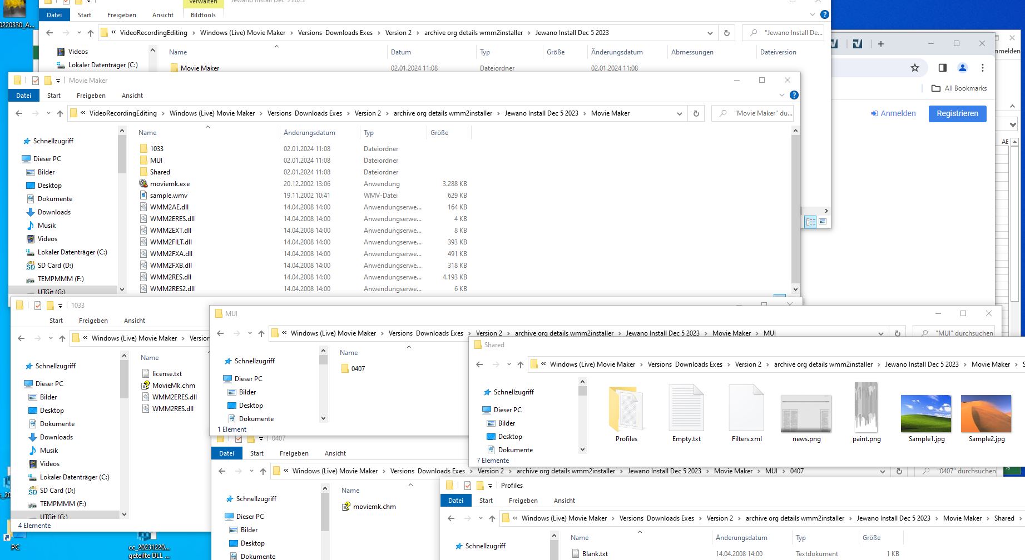1025x560 pixels.
Task: Sort by Typ column in Movie Maker window
Action: pyautogui.click(x=393, y=133)
